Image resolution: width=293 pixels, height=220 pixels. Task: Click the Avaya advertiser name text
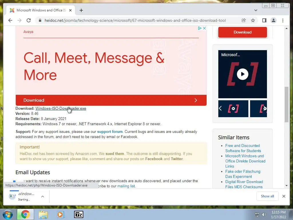pyautogui.click(x=28, y=32)
